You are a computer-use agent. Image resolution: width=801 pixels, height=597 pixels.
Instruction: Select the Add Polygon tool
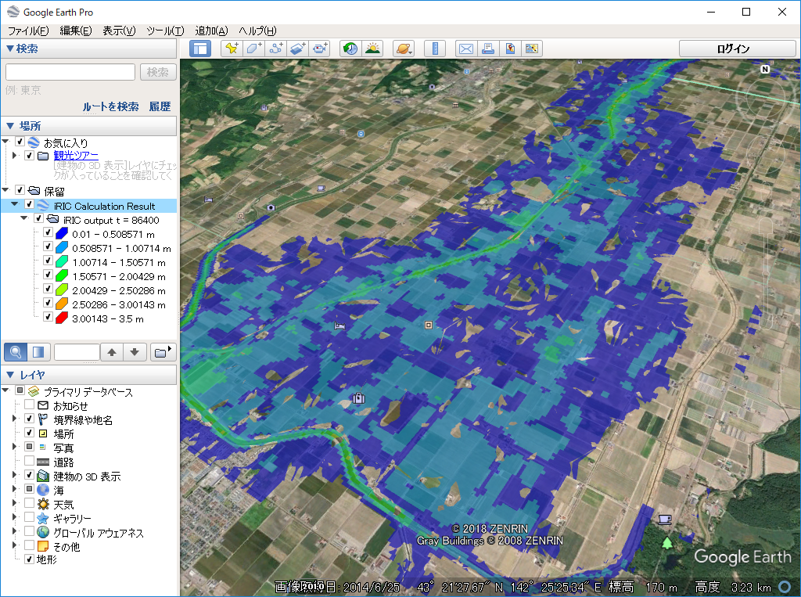[253, 49]
